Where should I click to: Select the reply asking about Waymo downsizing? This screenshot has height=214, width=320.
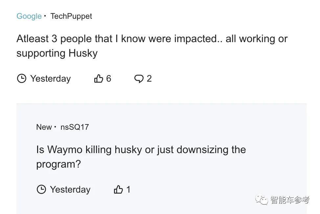click(x=141, y=156)
